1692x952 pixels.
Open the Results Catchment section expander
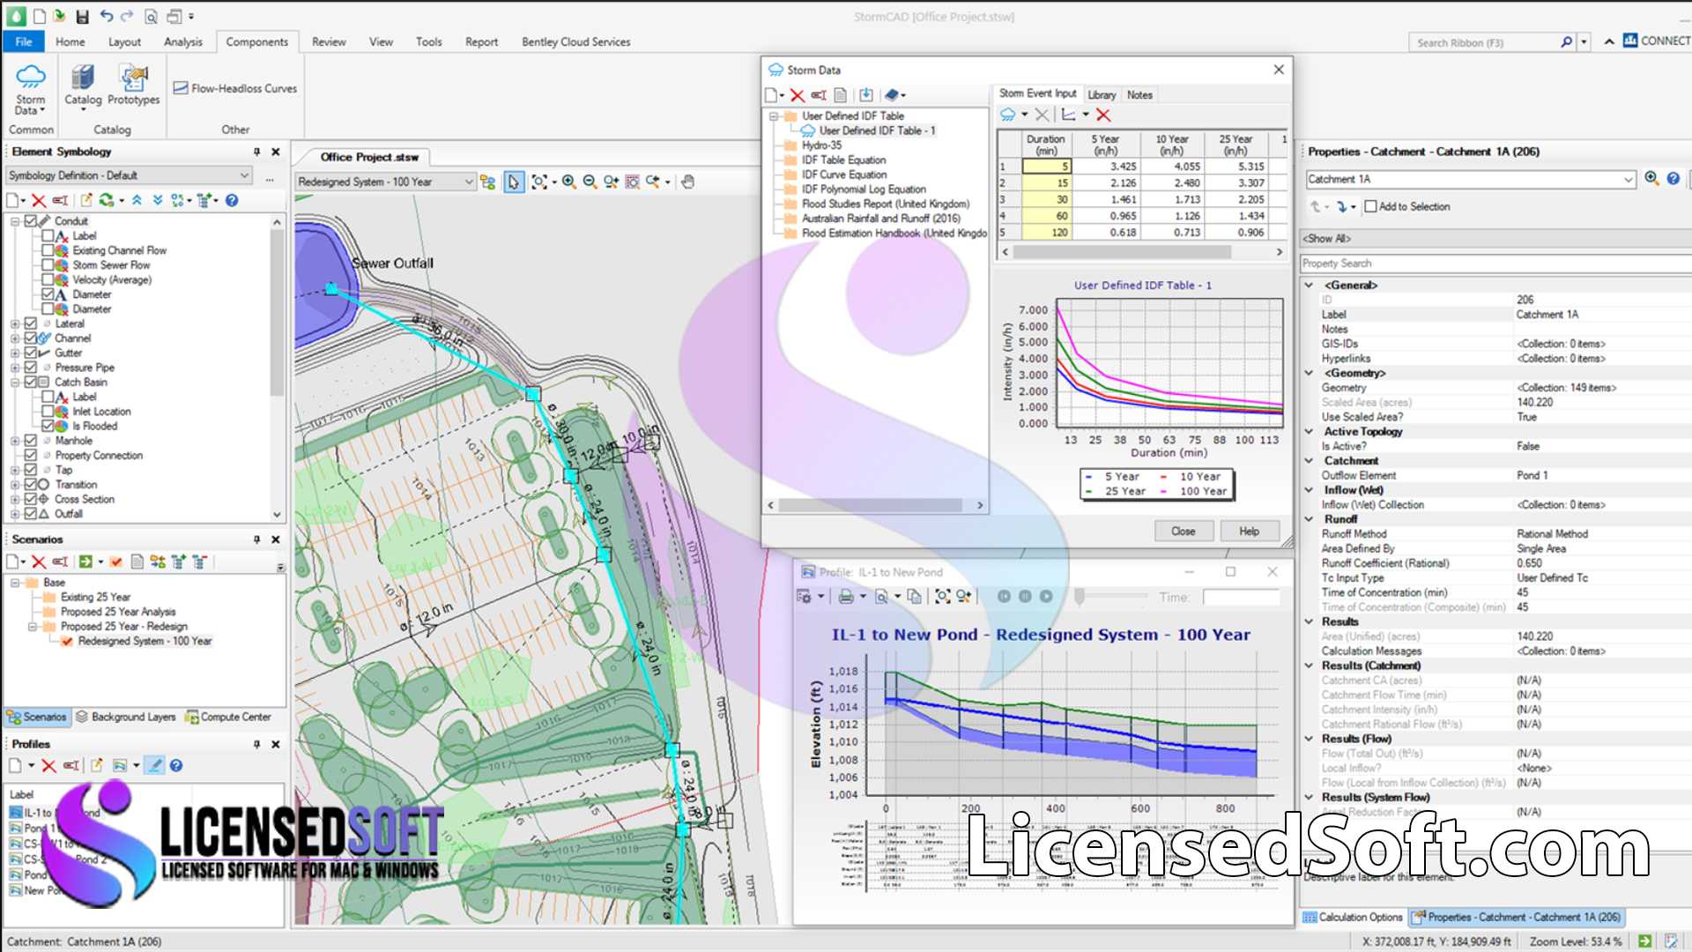coord(1310,665)
